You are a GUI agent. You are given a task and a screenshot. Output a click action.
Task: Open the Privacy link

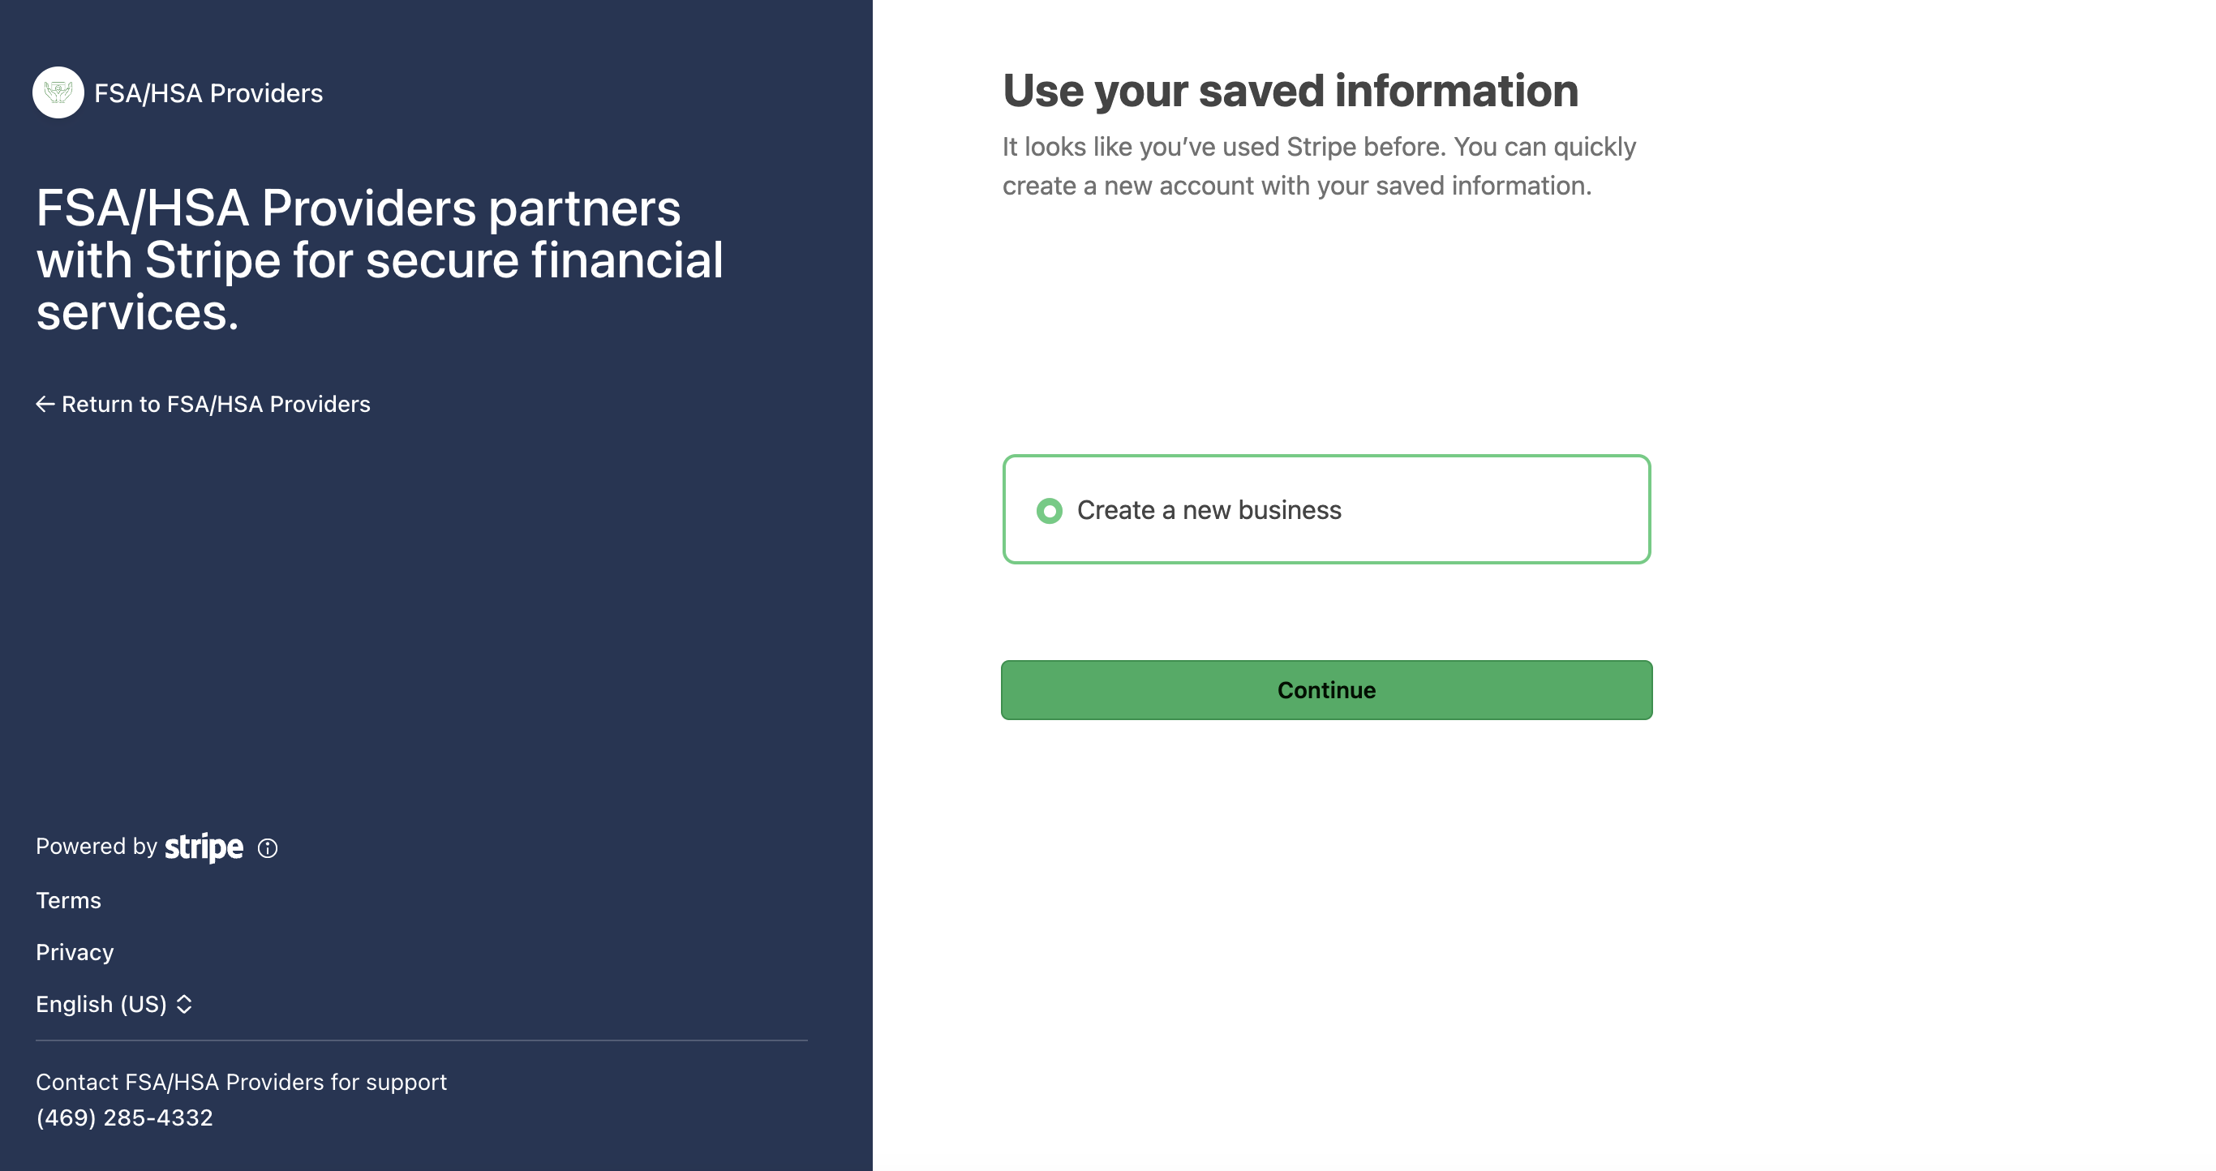tap(75, 953)
